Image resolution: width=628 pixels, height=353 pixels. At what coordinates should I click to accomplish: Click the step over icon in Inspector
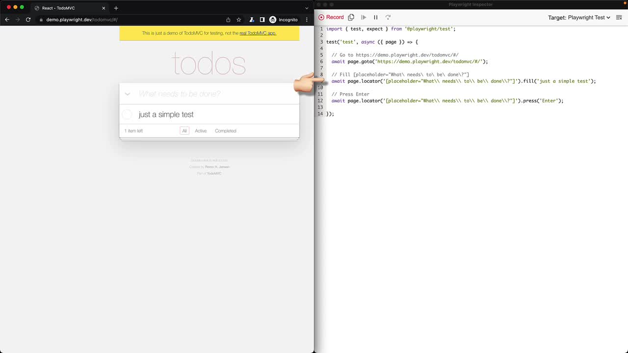click(x=388, y=17)
